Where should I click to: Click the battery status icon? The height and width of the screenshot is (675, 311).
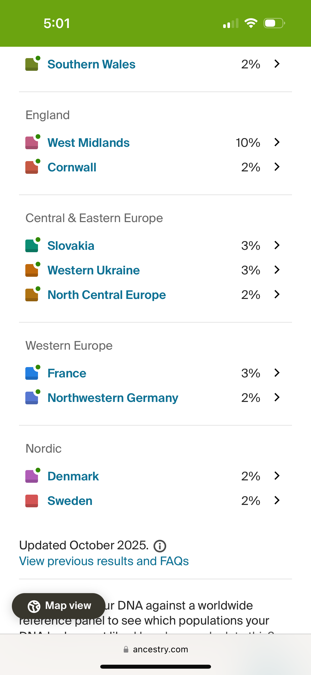point(274,23)
